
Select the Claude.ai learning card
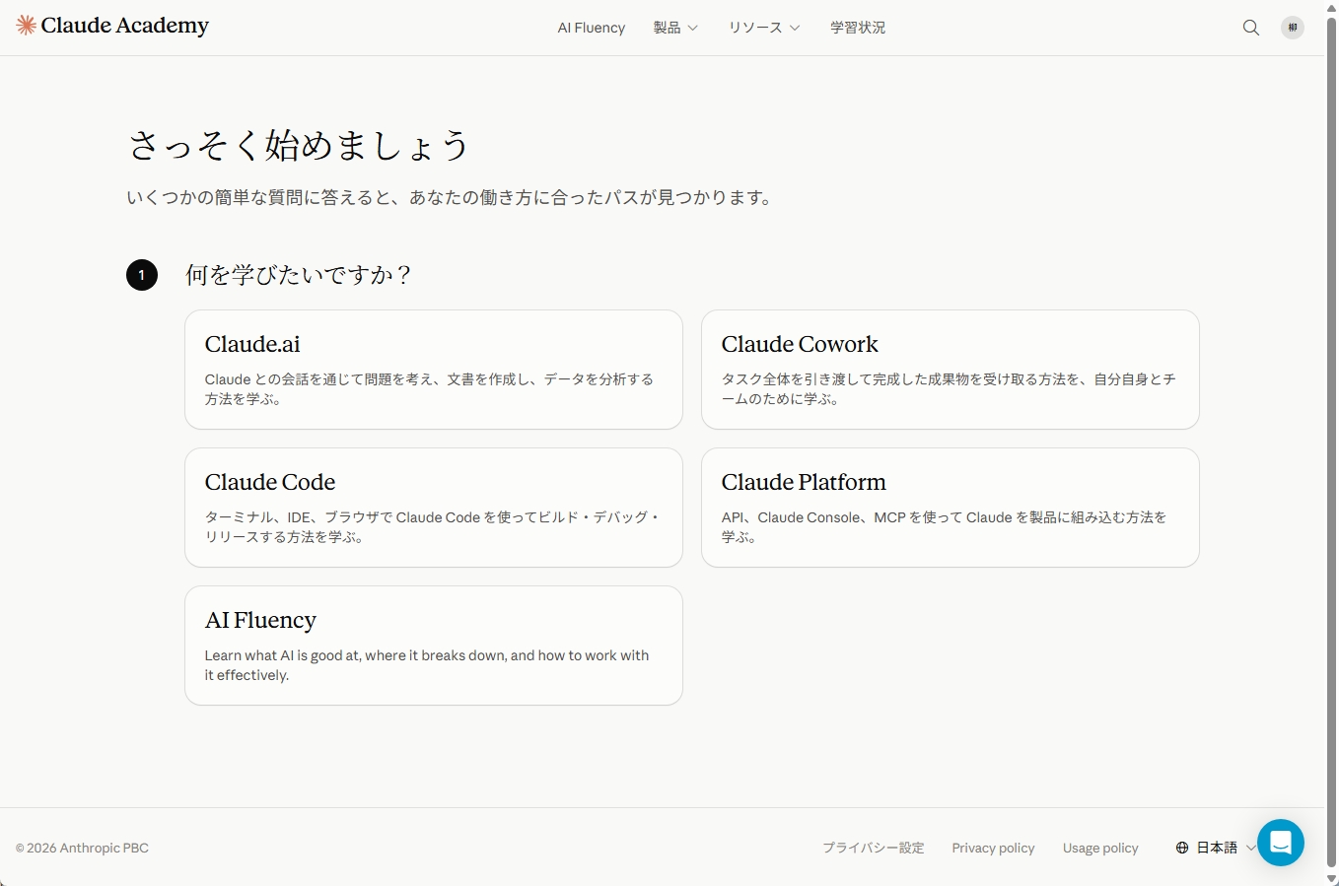[434, 370]
